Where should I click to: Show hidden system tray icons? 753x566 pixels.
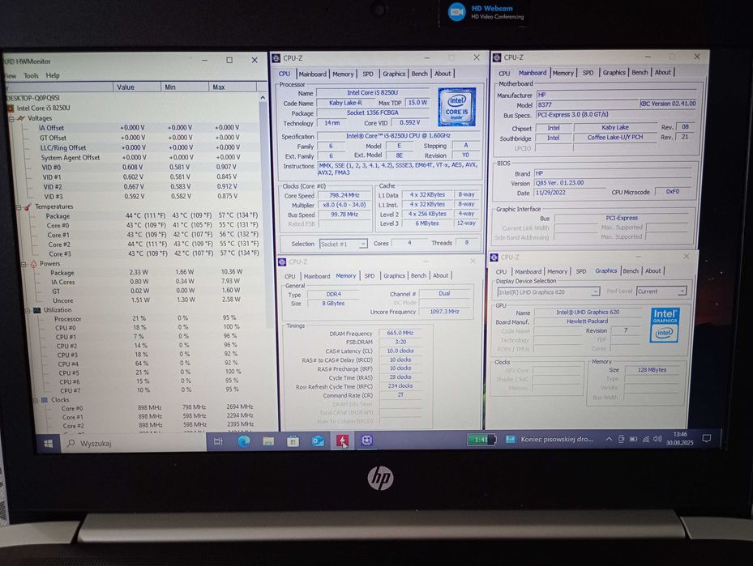(x=609, y=439)
